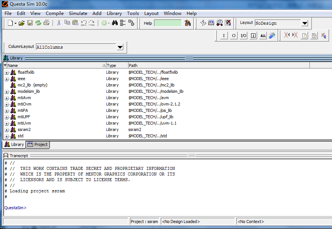Click the Cut scissors icon

click(59, 23)
